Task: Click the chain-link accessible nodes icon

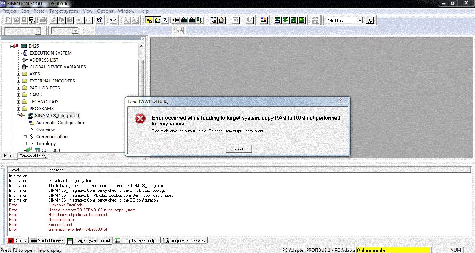Action: click(x=113, y=20)
